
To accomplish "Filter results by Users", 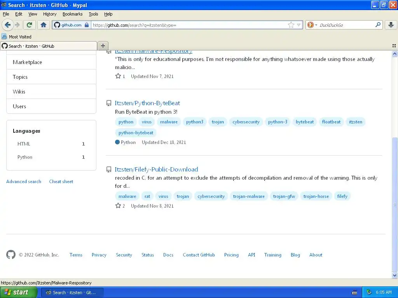I will point(51,106).
